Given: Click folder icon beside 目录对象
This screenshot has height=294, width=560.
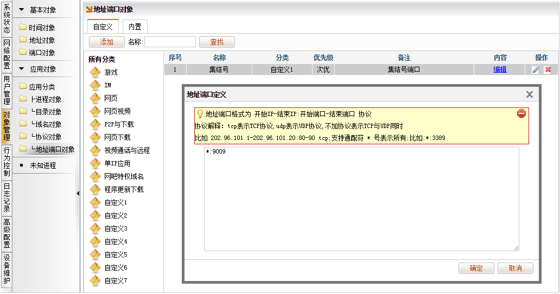Looking at the screenshot, I should coord(23,111).
